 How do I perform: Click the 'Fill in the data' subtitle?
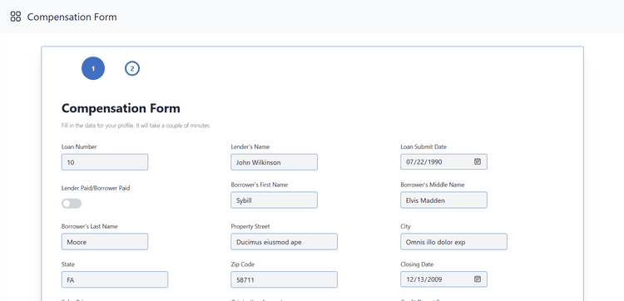pyautogui.click(x=136, y=126)
